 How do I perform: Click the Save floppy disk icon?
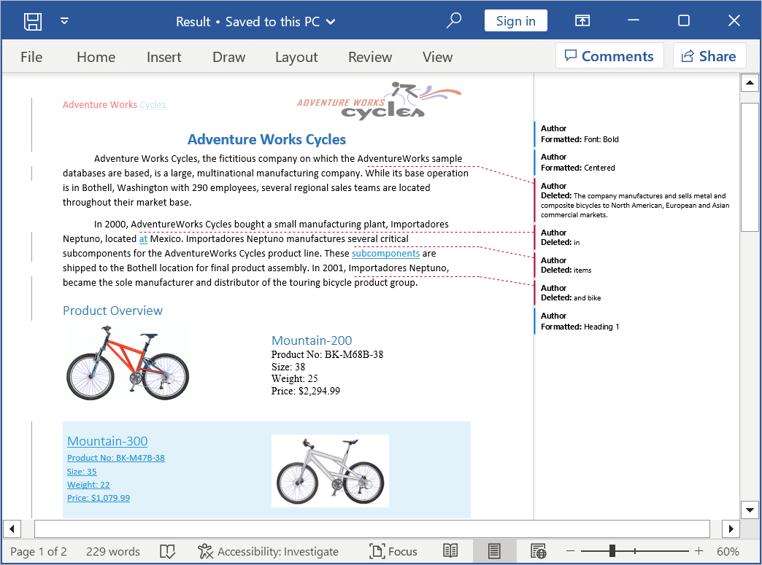point(33,21)
